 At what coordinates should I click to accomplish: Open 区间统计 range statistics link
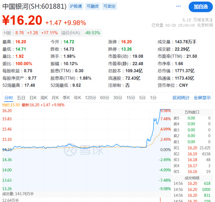pos(181,98)
